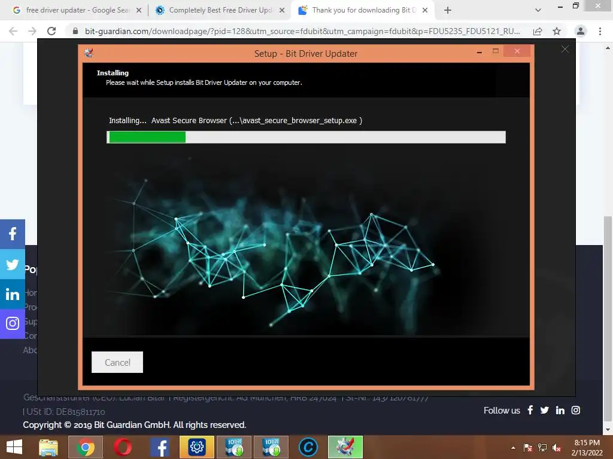This screenshot has height=459, width=613.
Task: Click the page's vertical scrollbar thumb
Action: [x=608, y=319]
